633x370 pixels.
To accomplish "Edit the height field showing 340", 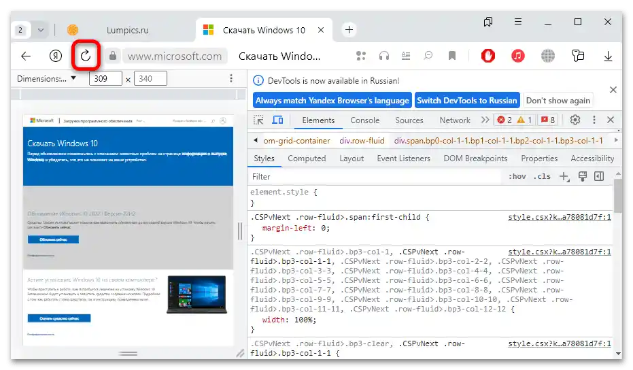I will click(150, 79).
